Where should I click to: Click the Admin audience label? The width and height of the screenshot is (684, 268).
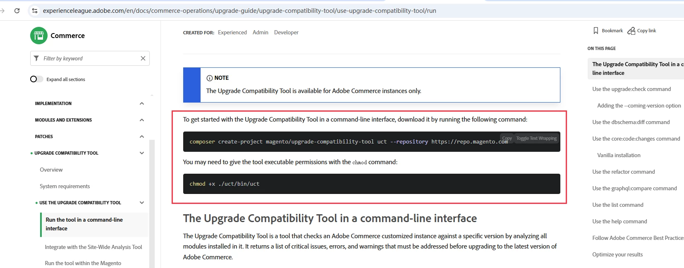click(261, 32)
